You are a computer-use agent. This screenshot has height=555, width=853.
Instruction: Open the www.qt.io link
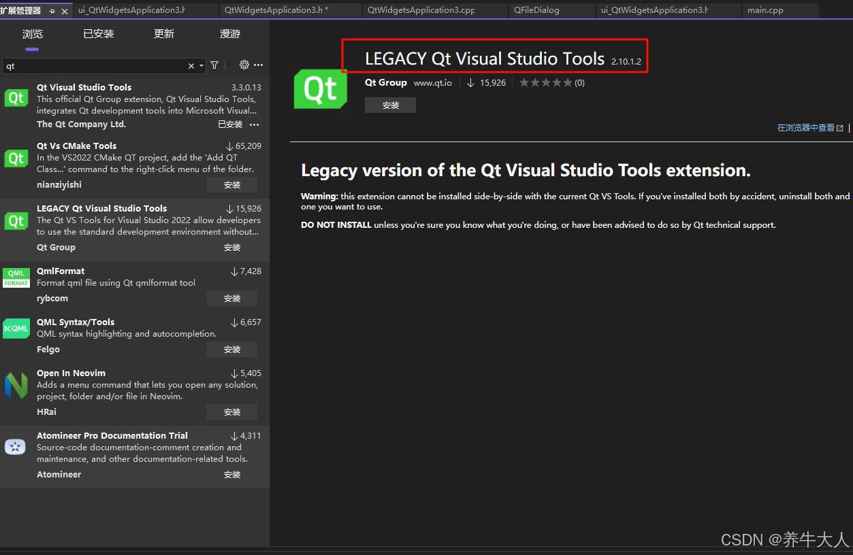[x=432, y=83]
